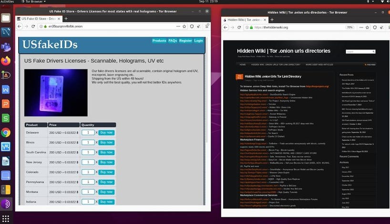Image resolution: width=390 pixels, height=224 pixels.
Task: Open the Login link on USfakeIDs
Action: pyautogui.click(x=198, y=41)
